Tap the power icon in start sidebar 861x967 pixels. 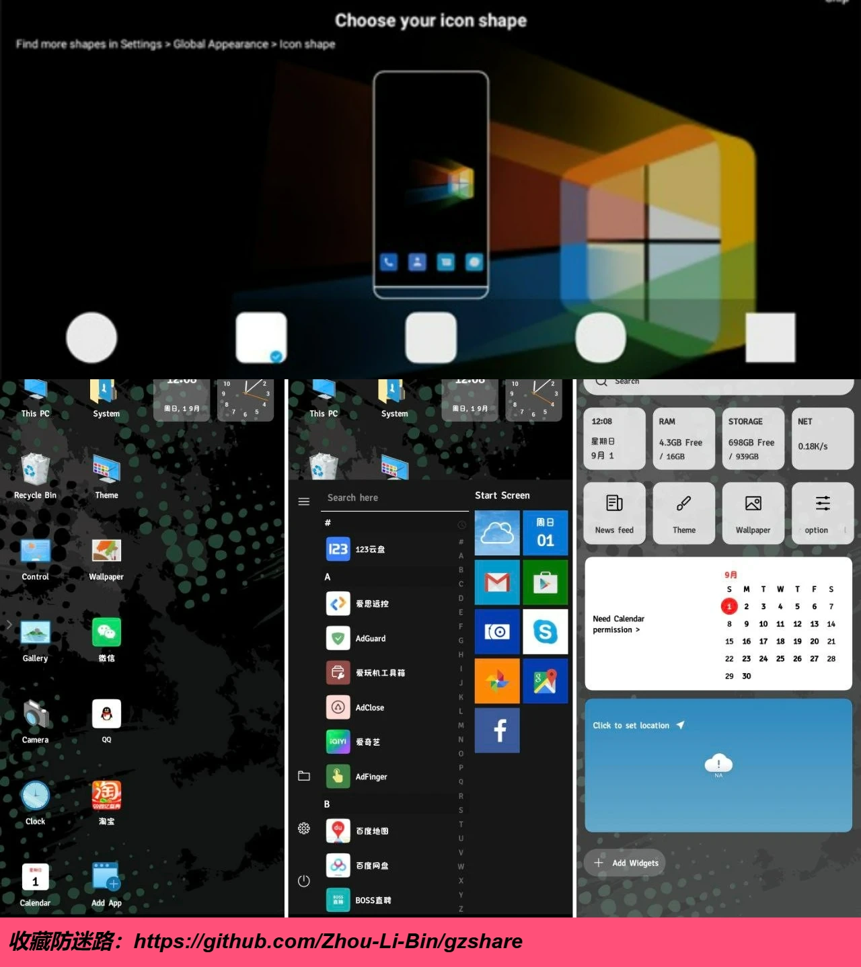[x=304, y=881]
